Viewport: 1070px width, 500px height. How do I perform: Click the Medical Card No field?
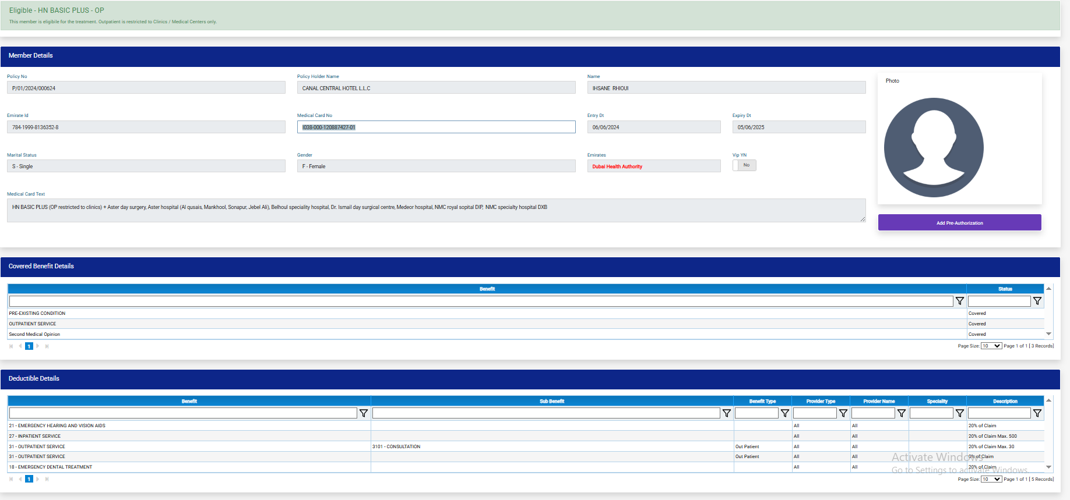coord(436,127)
